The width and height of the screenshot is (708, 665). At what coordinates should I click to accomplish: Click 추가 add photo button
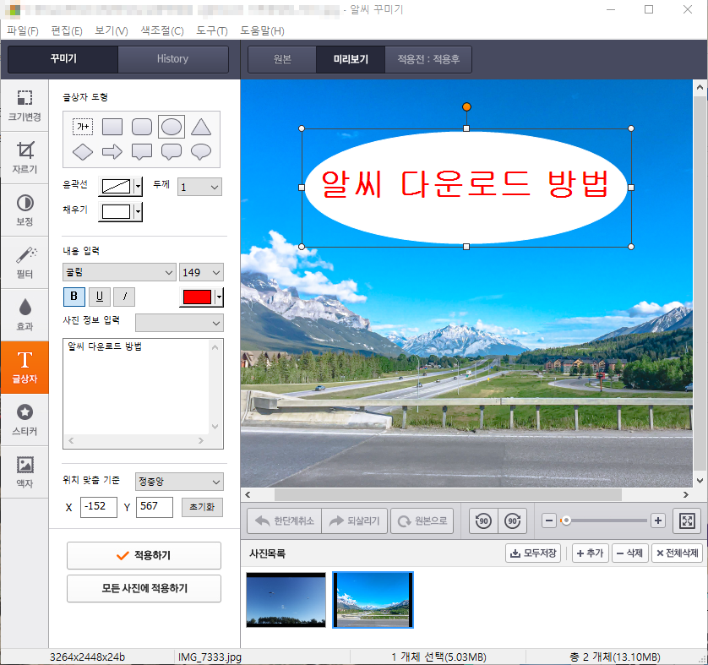coord(591,553)
